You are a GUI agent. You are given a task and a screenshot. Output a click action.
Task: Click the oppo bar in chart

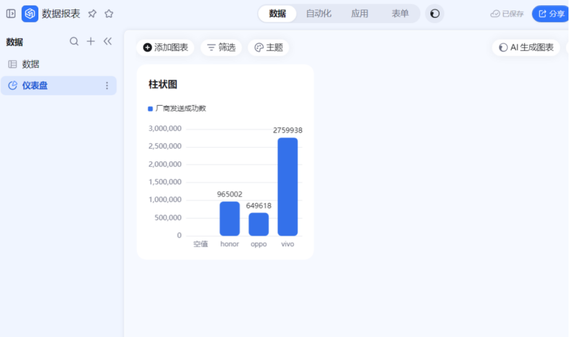[259, 224]
